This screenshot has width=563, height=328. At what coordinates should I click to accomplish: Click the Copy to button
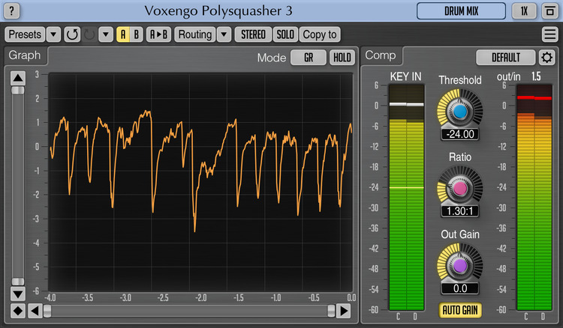[x=320, y=34]
